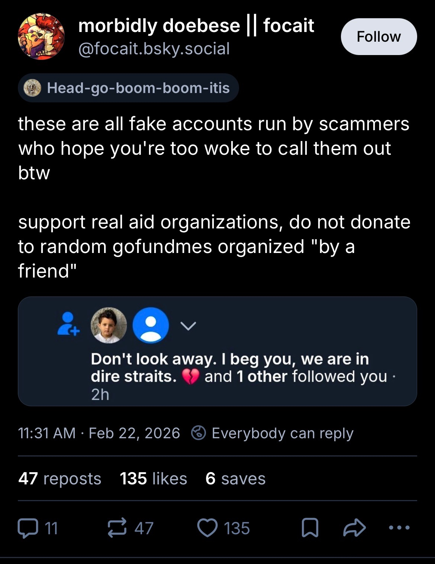View the 135 likes list
The width and height of the screenshot is (435, 564).
(153, 478)
